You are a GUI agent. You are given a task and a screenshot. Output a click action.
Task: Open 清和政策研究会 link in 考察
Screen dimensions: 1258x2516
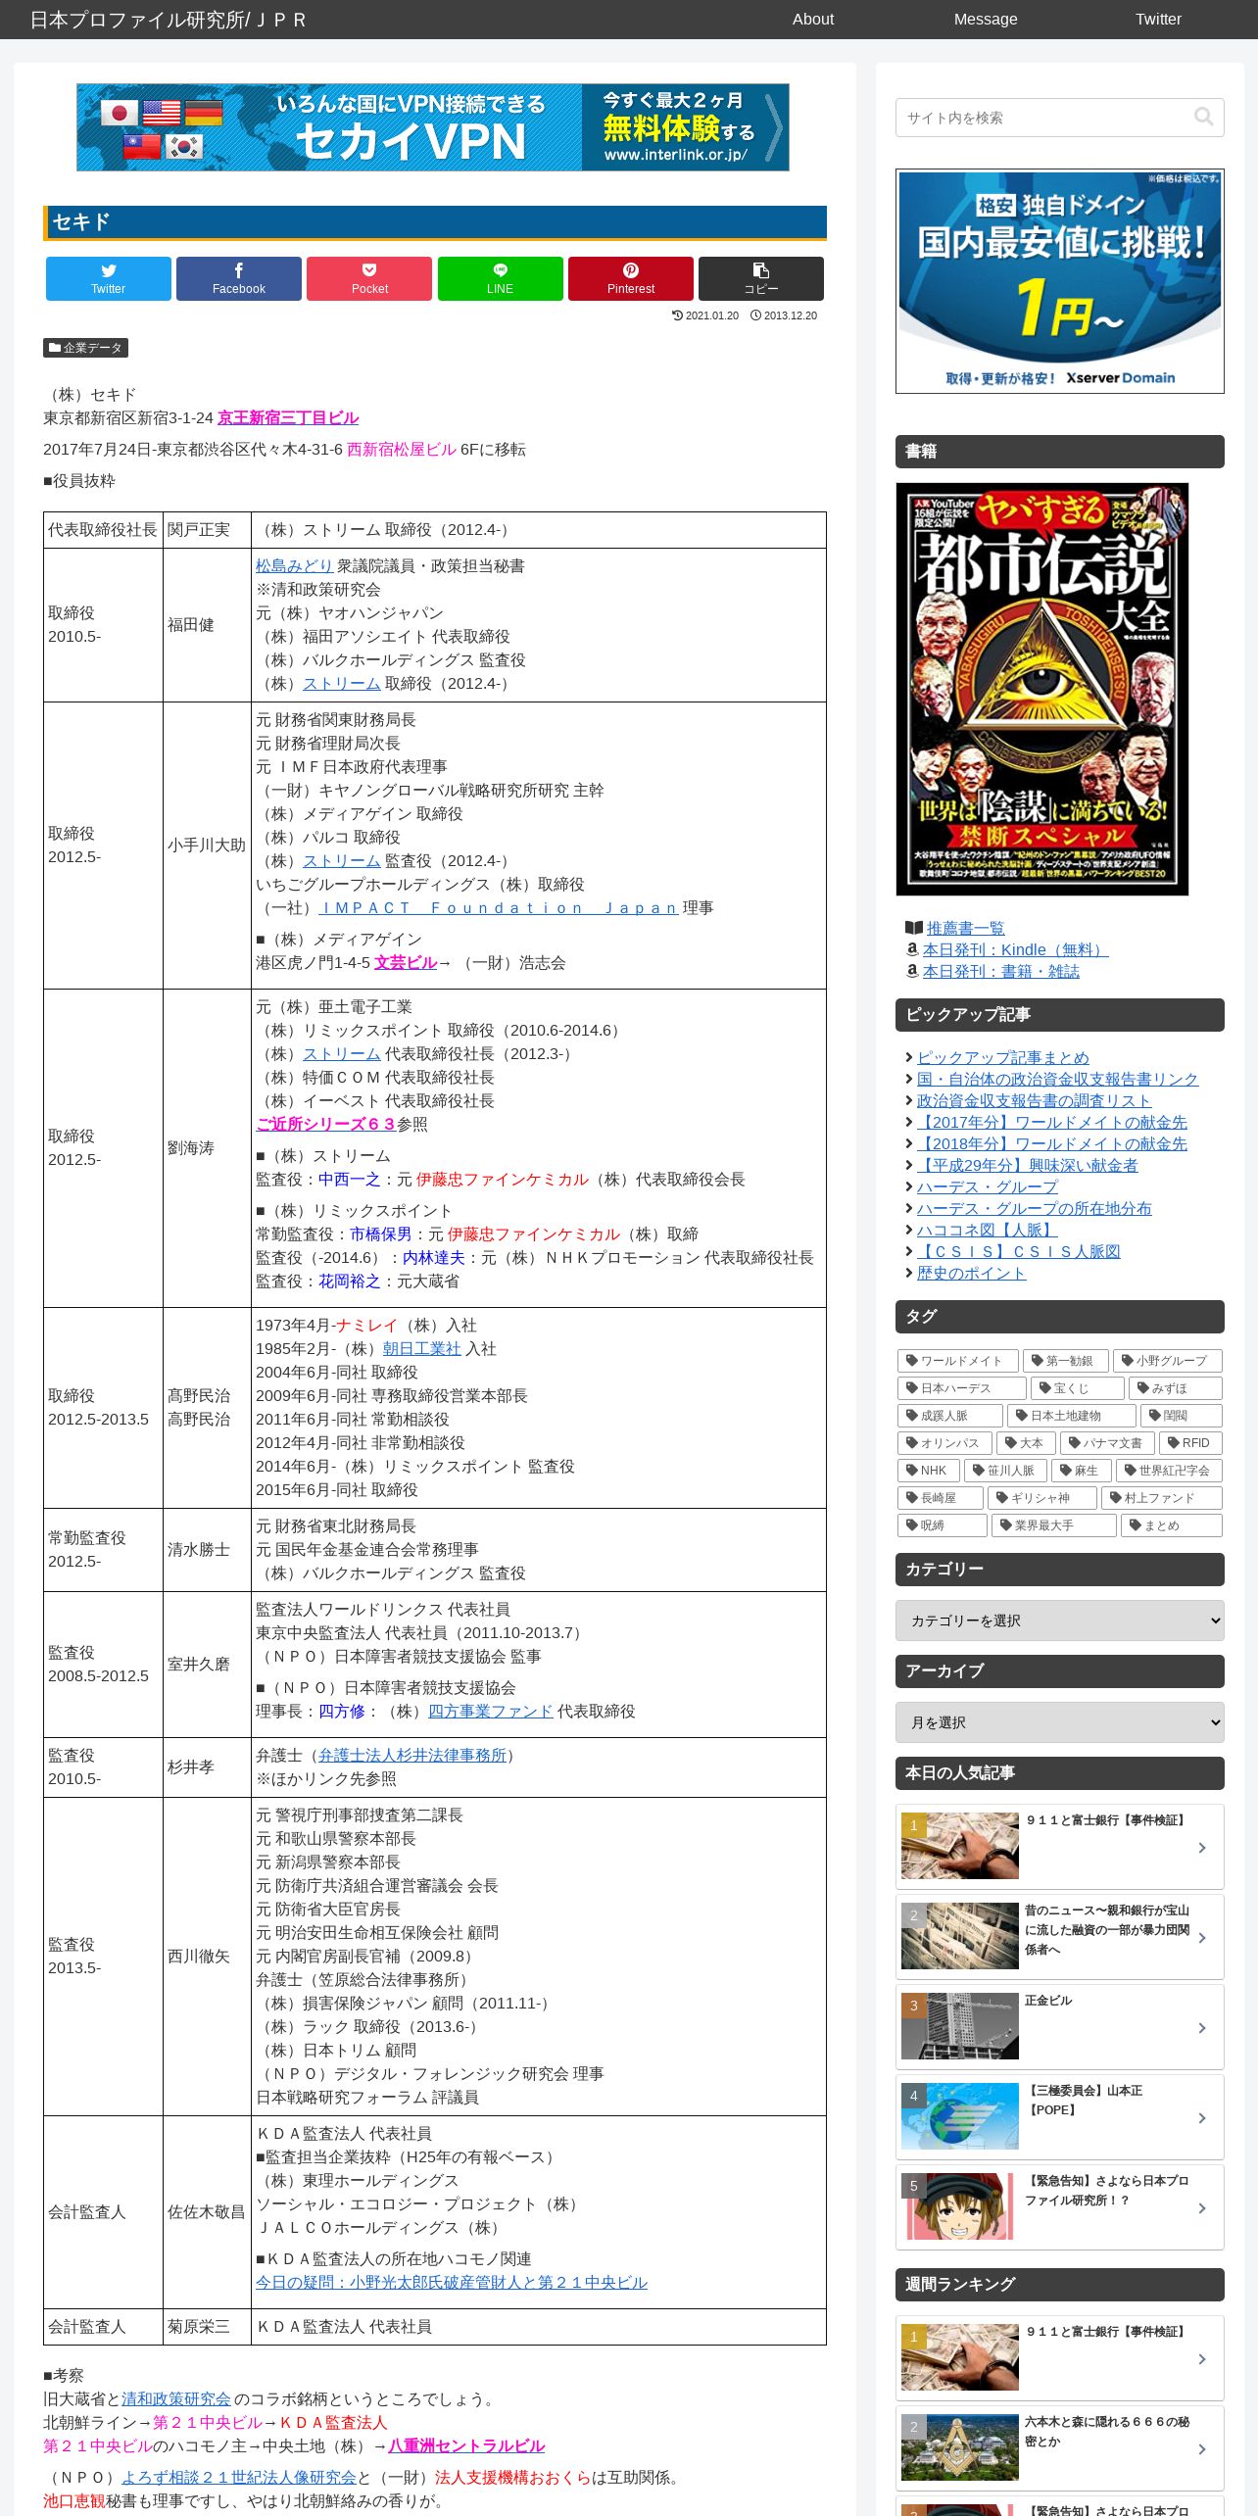click(x=176, y=2398)
